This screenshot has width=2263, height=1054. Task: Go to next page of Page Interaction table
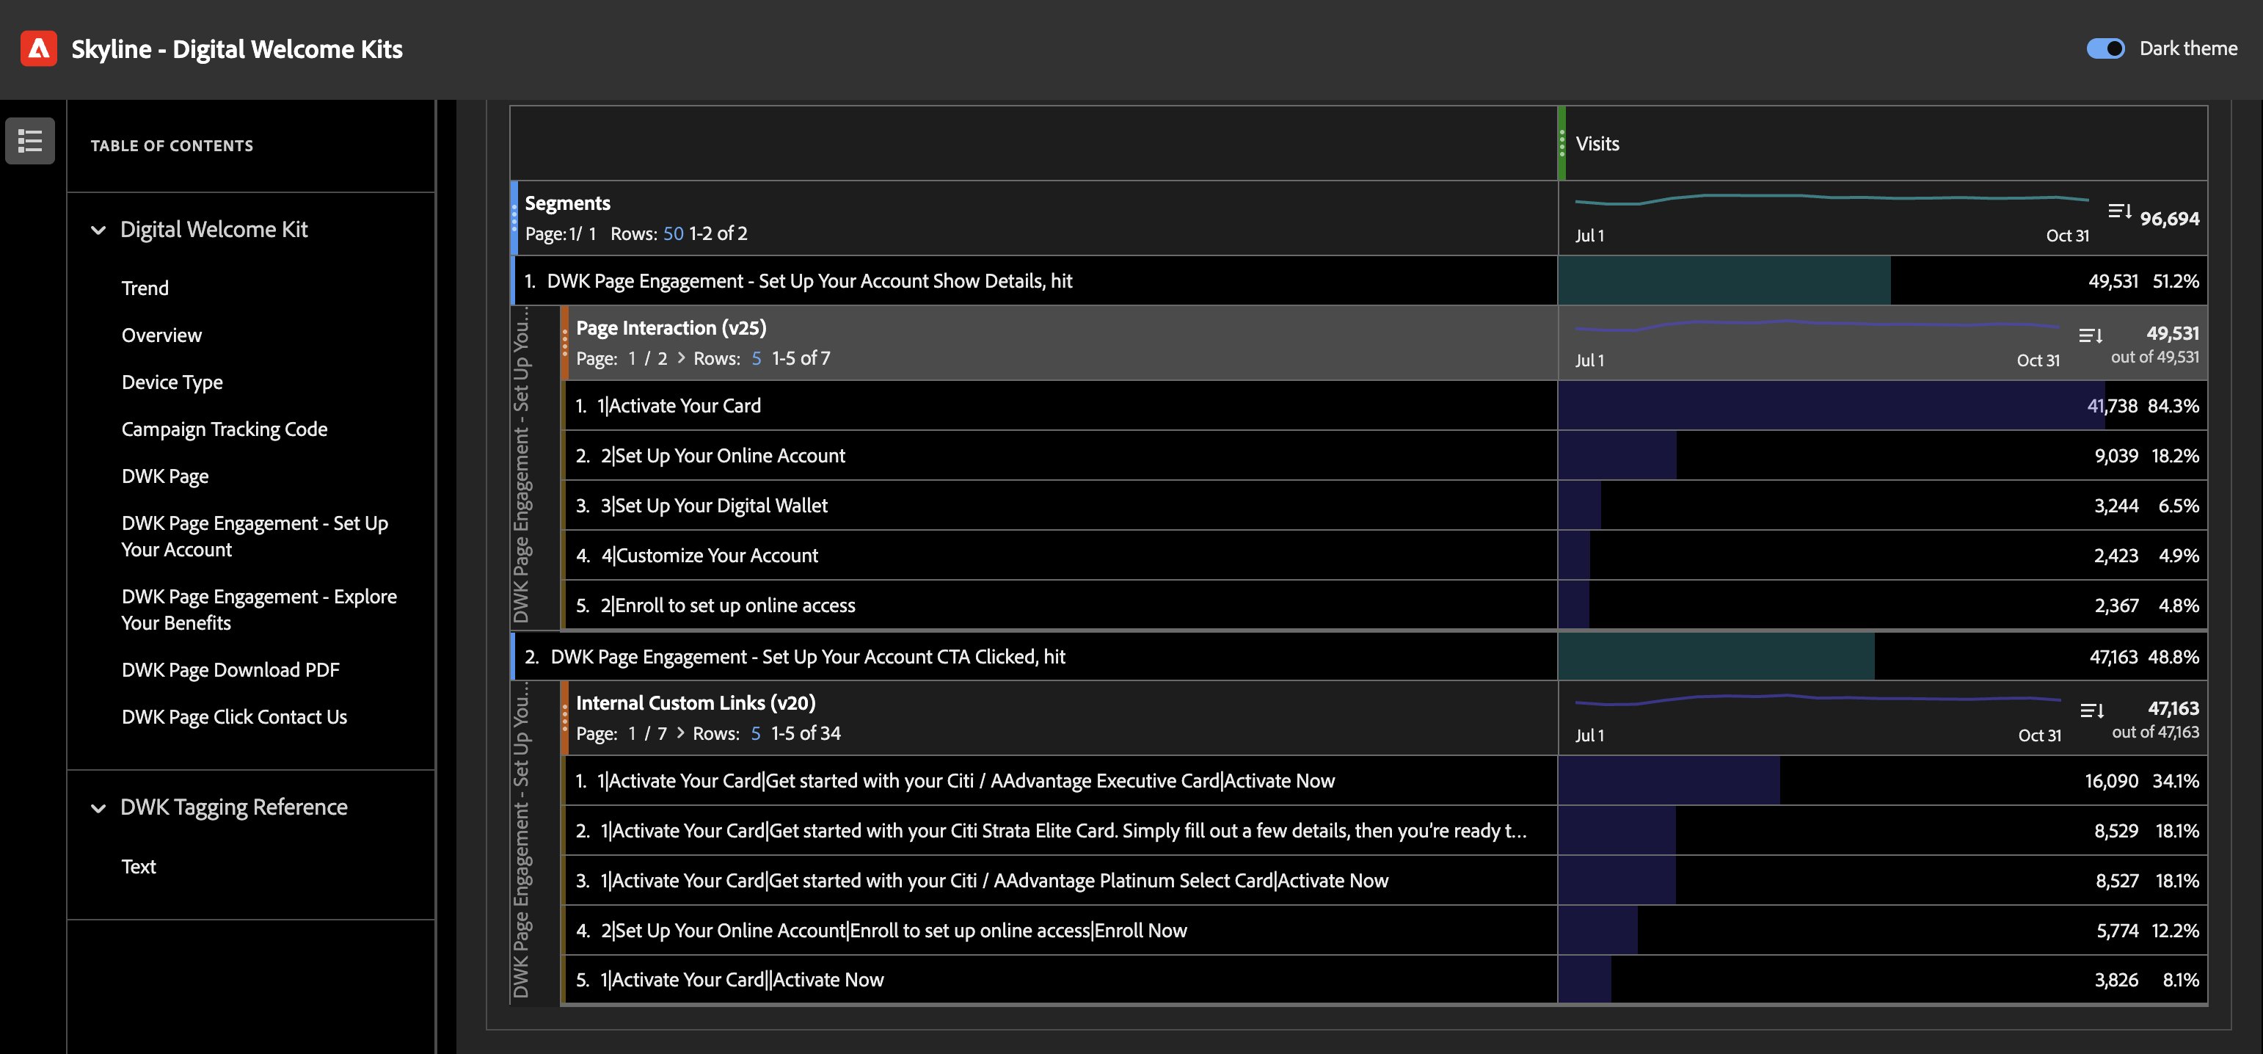coord(681,359)
